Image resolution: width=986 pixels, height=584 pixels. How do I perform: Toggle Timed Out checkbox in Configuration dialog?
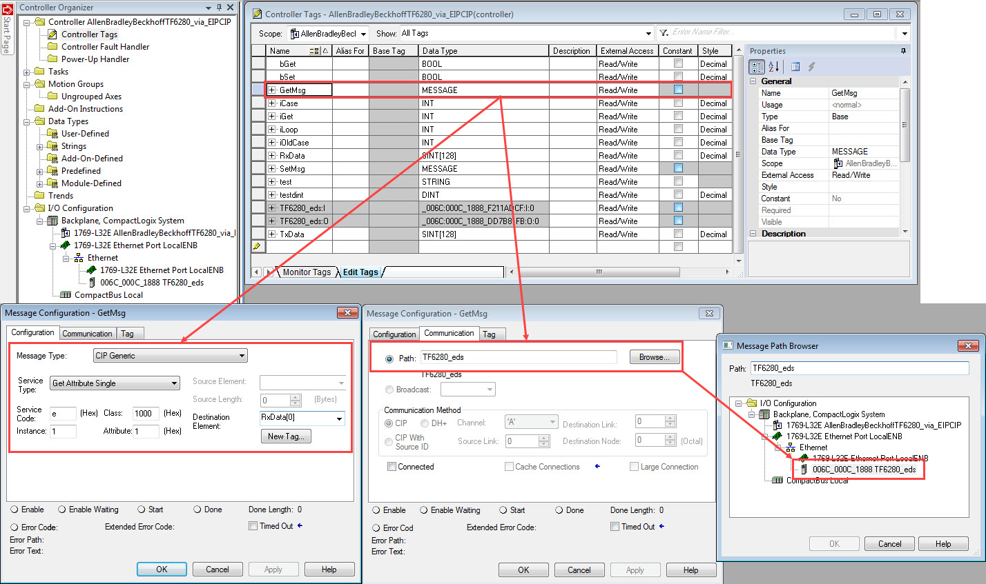pyautogui.click(x=253, y=526)
